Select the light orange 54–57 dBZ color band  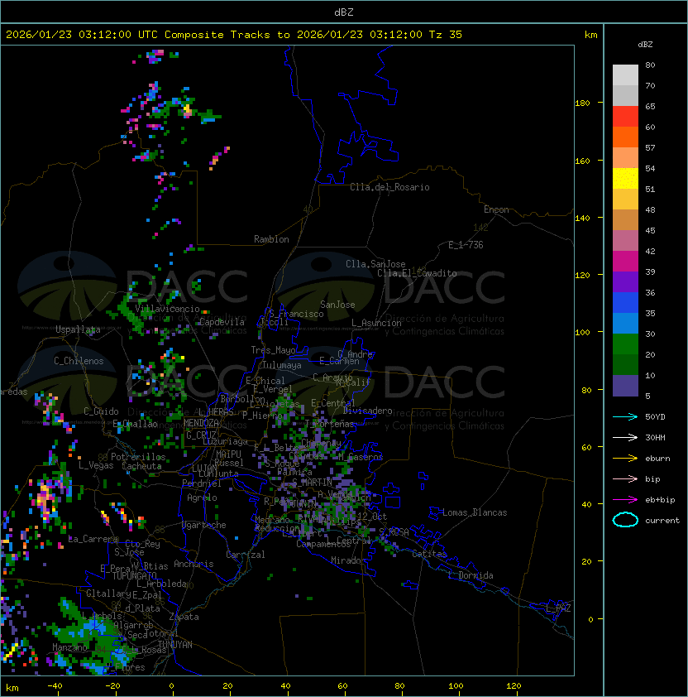click(x=625, y=158)
